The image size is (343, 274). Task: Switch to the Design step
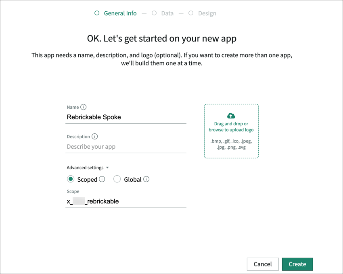click(207, 13)
